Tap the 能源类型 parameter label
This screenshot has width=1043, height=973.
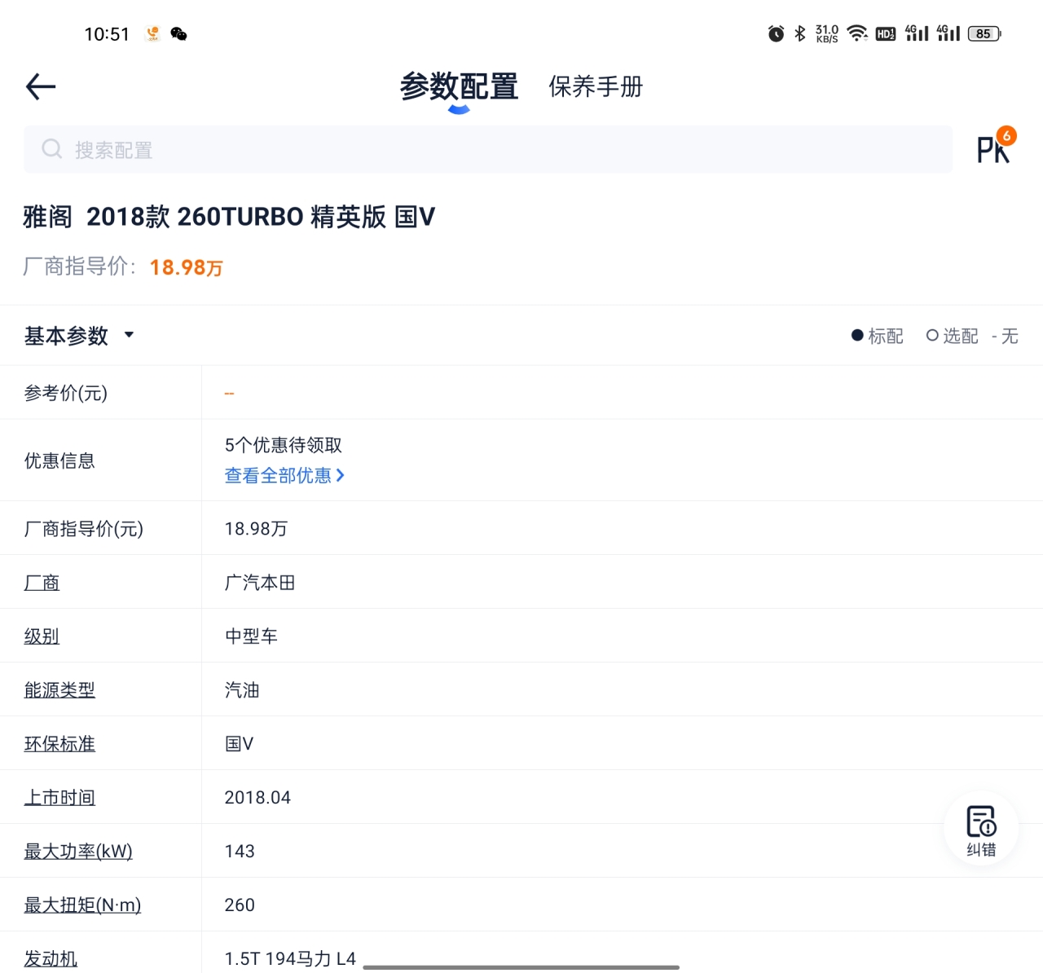(x=59, y=690)
